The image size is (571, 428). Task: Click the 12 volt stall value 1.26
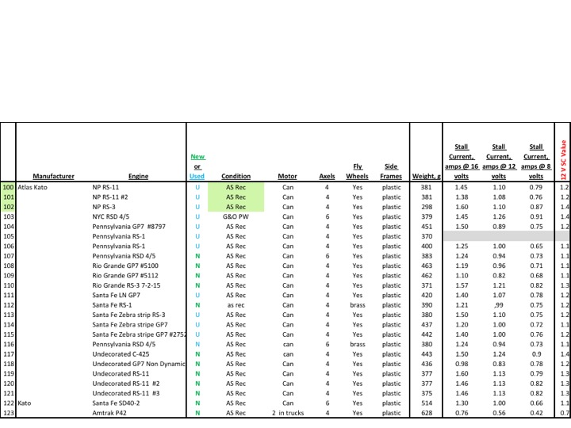click(499, 216)
